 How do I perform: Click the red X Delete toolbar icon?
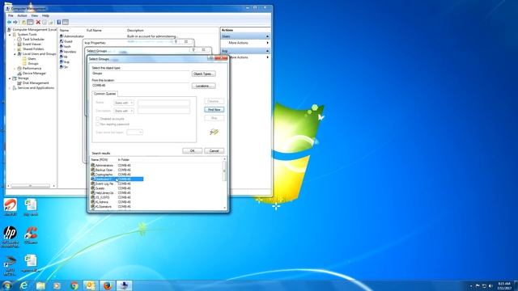[38, 22]
